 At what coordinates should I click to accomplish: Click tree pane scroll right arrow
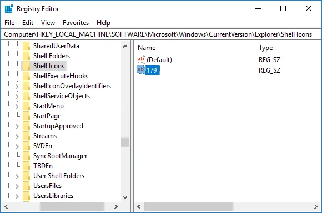(116, 206)
